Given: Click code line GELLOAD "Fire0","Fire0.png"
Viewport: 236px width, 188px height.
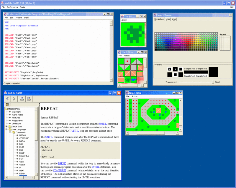Looking at the screenshot, I should pyautogui.click(x=22, y=63).
